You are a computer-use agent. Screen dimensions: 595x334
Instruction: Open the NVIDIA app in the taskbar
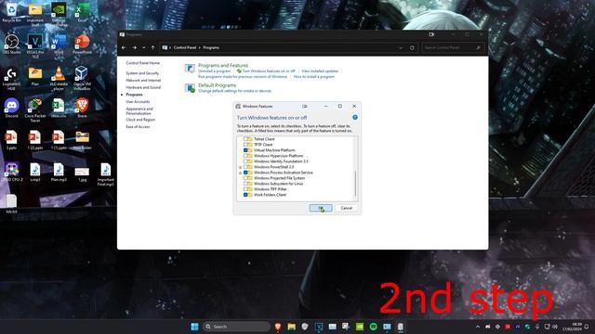pyautogui.click(x=360, y=327)
